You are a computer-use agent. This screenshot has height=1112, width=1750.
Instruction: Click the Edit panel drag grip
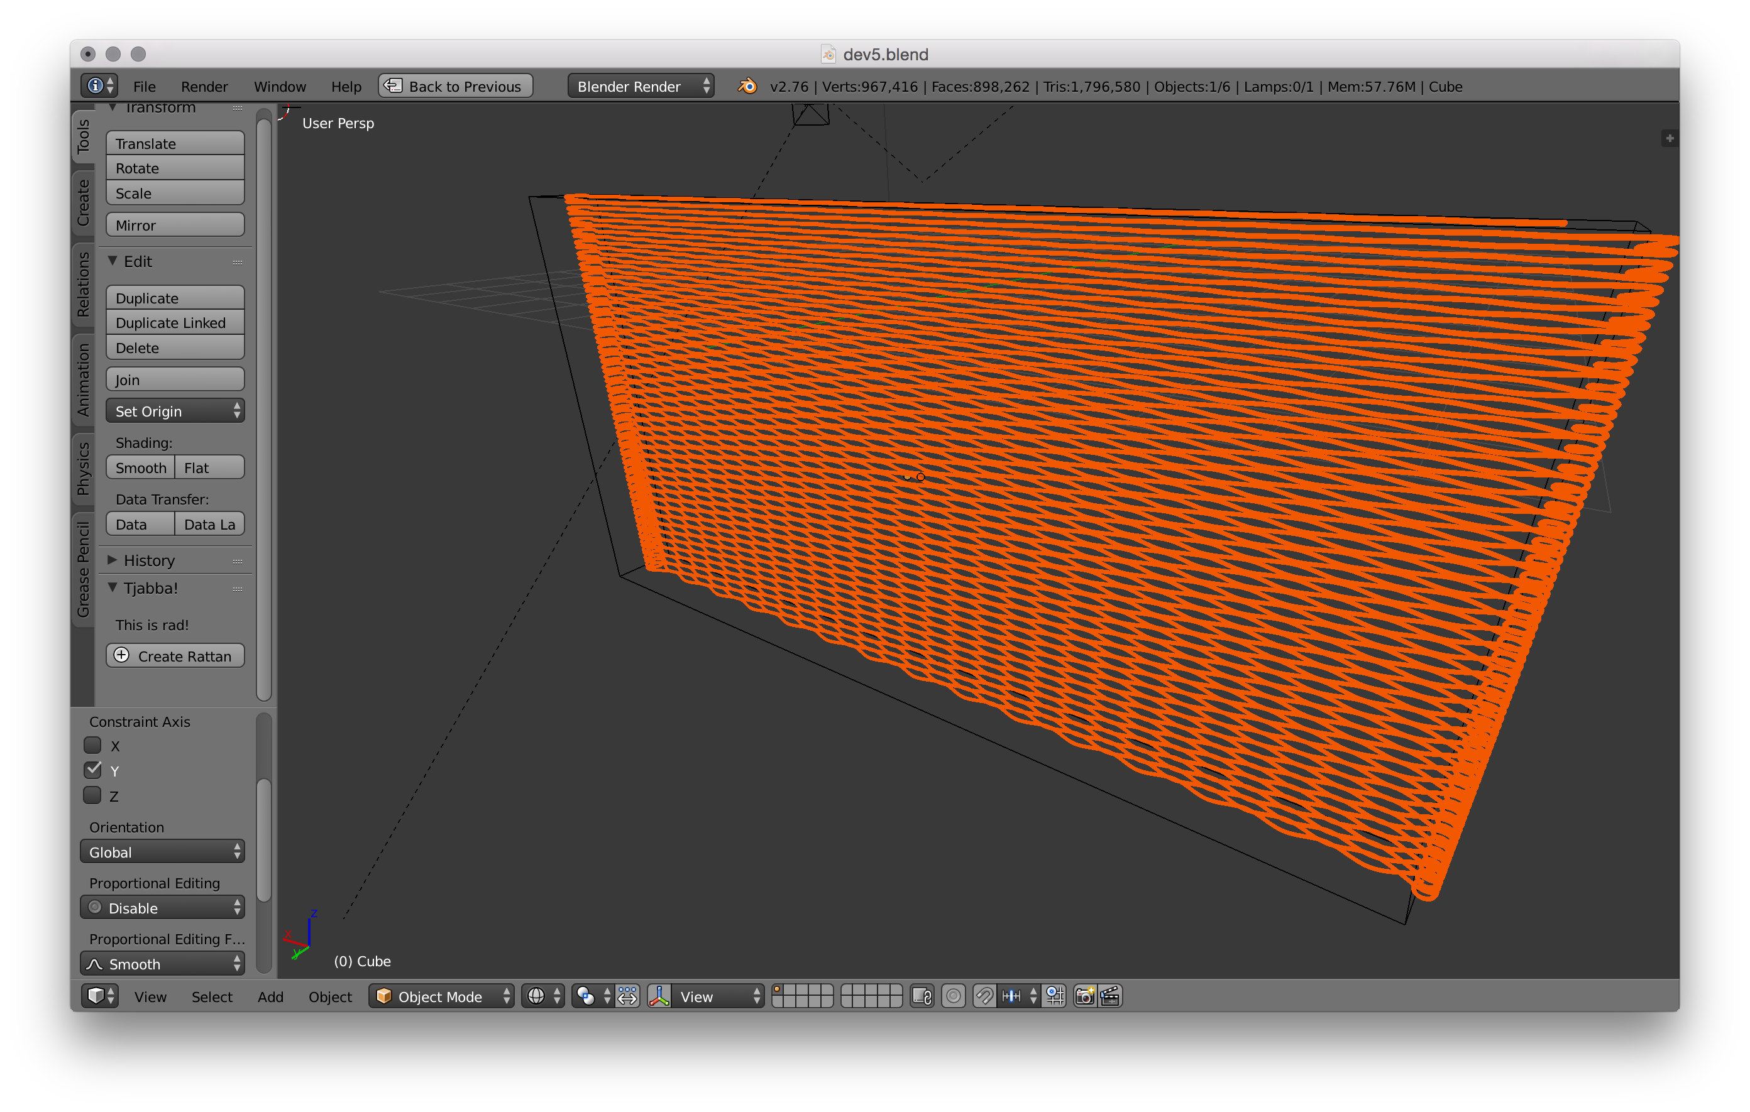(x=237, y=262)
